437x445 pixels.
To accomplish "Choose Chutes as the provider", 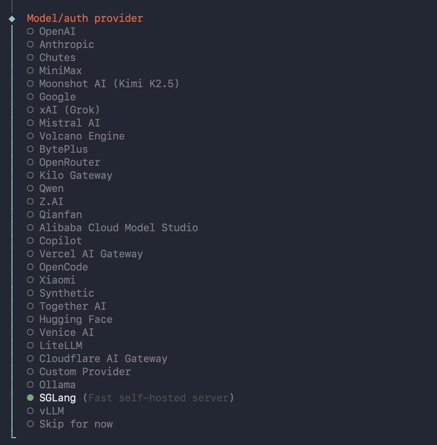I will point(57,57).
